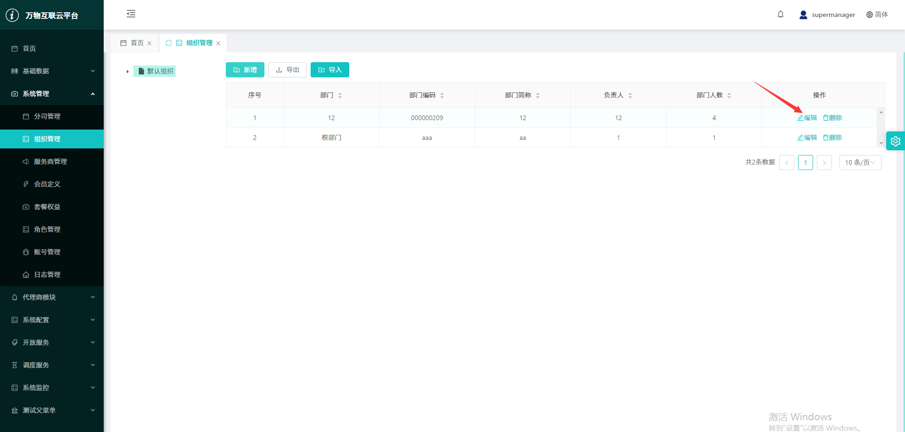The width and height of the screenshot is (905, 432).
Task: Expand the 代理商模块 sidebar menu
Action: pos(52,297)
